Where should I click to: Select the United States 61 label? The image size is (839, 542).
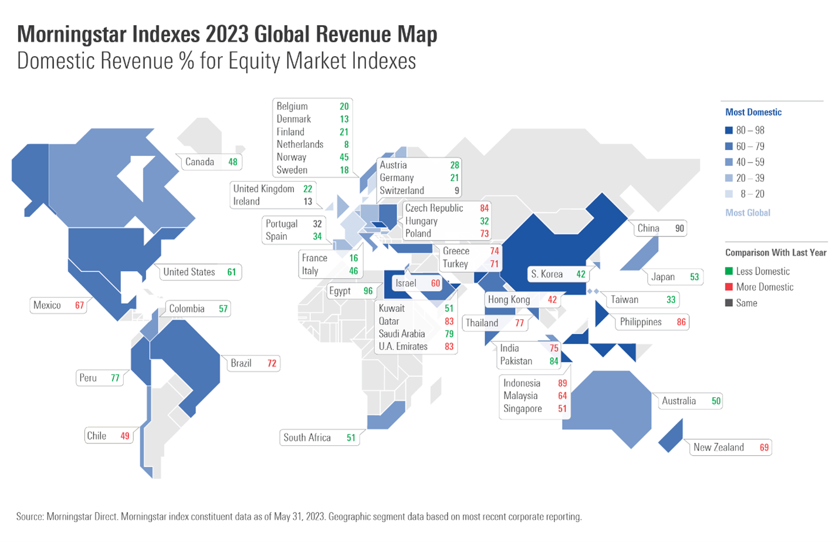point(199,272)
